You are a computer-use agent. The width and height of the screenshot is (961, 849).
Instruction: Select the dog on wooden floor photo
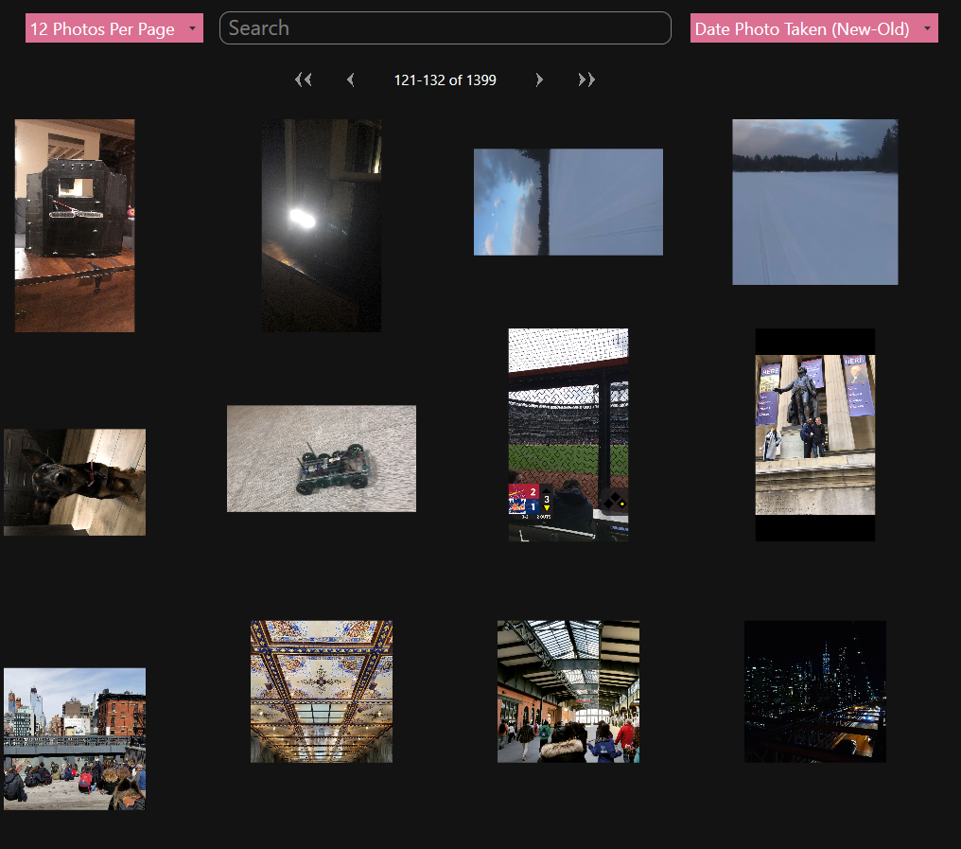75,482
